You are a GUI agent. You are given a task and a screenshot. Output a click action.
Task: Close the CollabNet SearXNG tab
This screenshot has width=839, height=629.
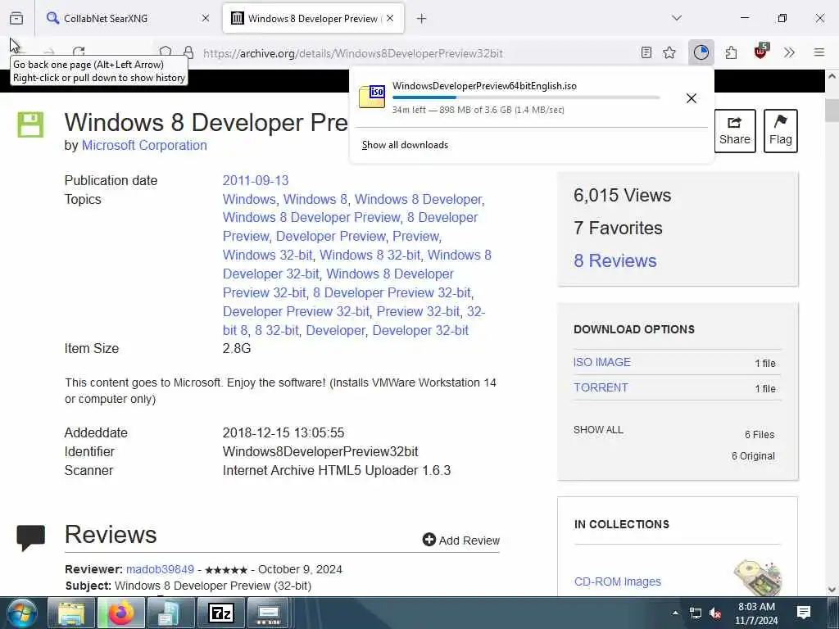coord(206,18)
